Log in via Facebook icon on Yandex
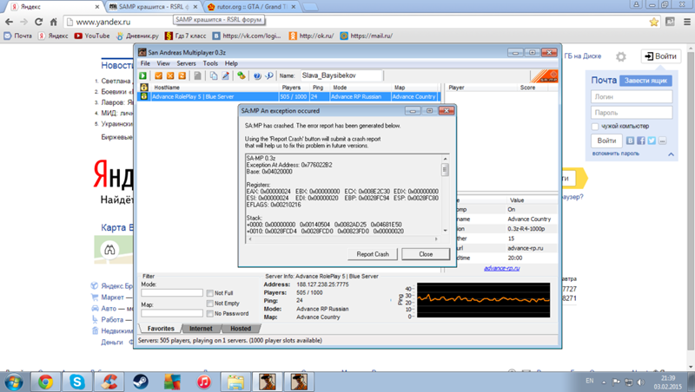 [x=641, y=140]
